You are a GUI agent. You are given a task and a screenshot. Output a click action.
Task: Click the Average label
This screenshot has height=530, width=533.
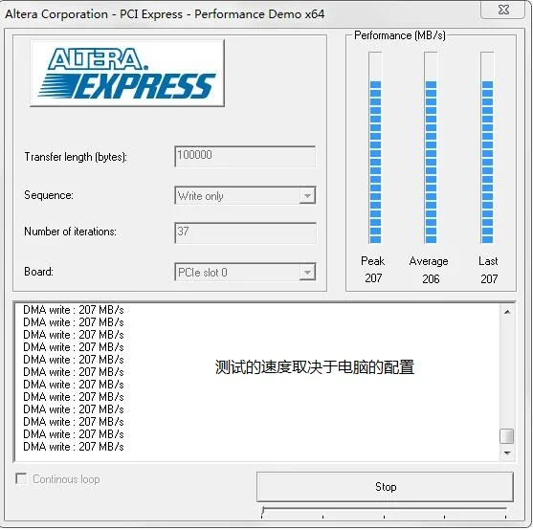pos(429,261)
